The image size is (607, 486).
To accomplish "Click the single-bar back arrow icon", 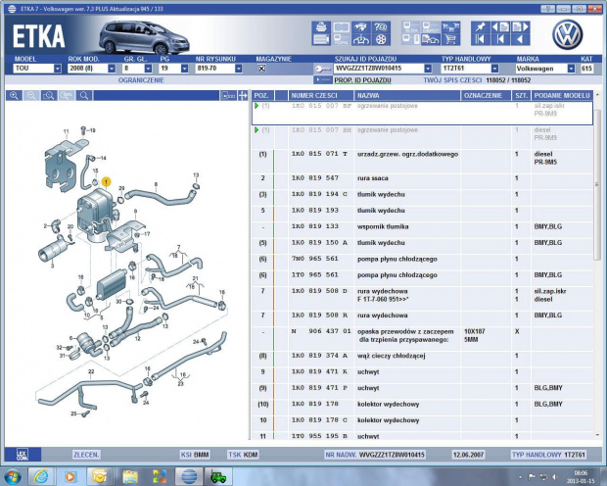I will 500,39.
